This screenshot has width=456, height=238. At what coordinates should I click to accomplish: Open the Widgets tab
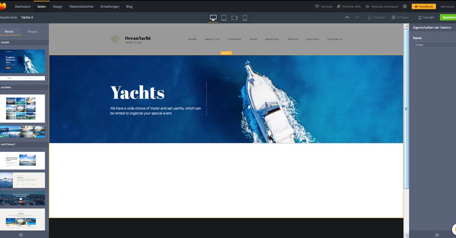(x=33, y=32)
